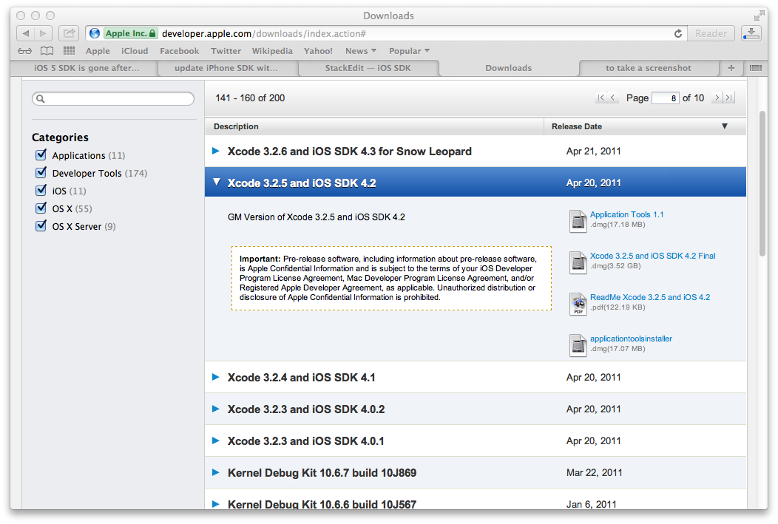This screenshot has height=524, width=778.
Task: Switch to StackEdit — iOS SDK tab
Action: [x=368, y=68]
